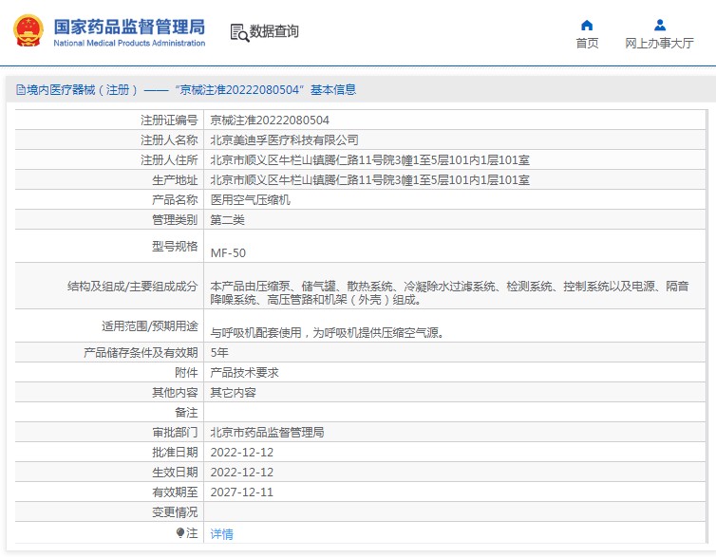Image resolution: width=716 pixels, height=557 pixels.
Task: Click the 结构及组成/主要组成成分 label
Action: tap(132, 287)
